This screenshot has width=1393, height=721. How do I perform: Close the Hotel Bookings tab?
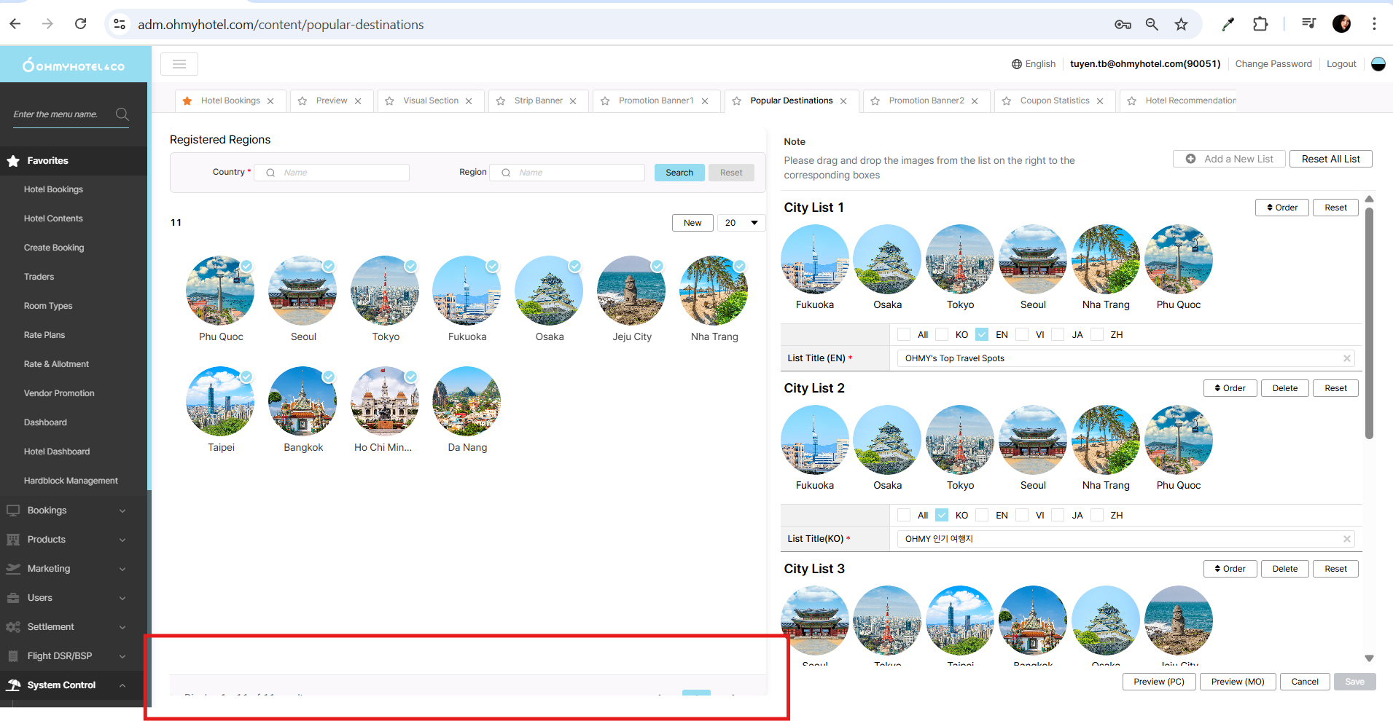270,101
